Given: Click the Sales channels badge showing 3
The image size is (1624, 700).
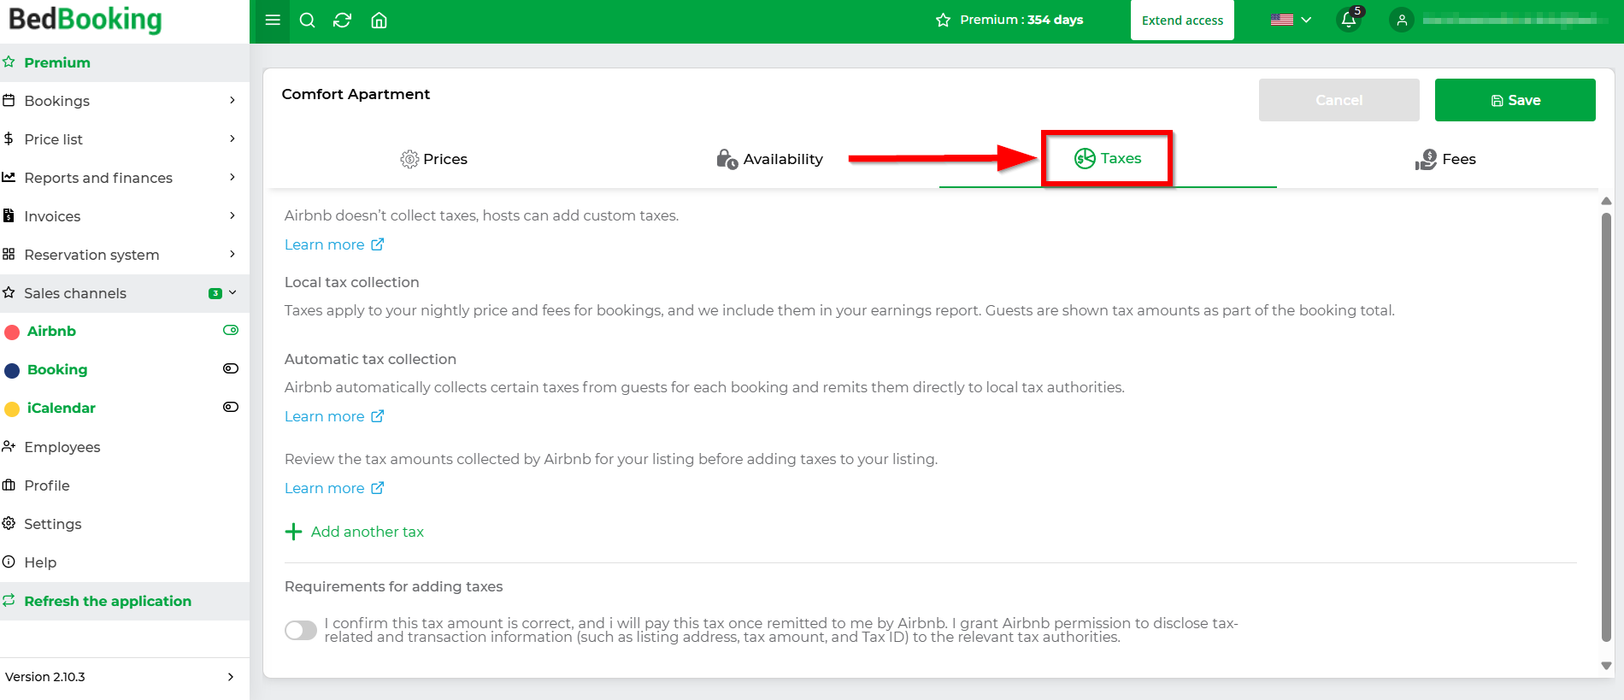Looking at the screenshot, I should coord(215,293).
